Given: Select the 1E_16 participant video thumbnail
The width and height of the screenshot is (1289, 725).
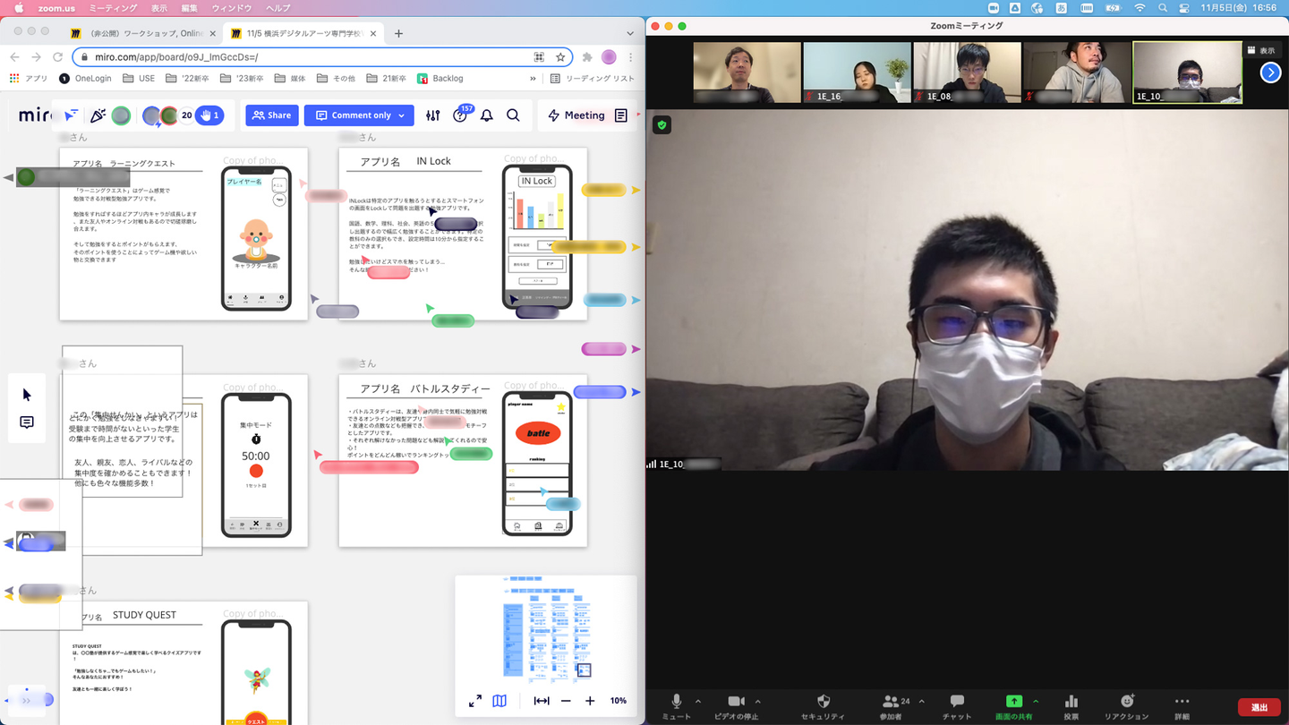Looking at the screenshot, I should pos(857,72).
